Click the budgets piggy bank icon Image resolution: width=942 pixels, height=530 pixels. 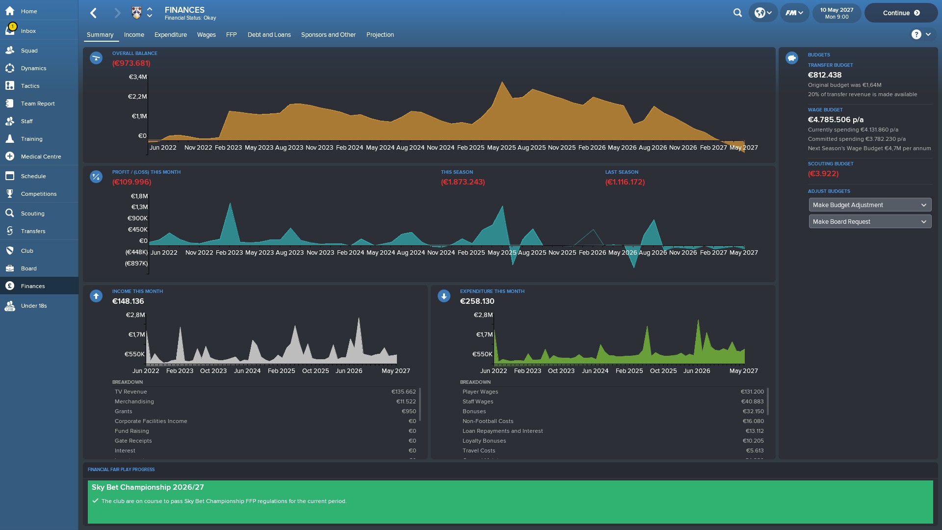(x=791, y=58)
